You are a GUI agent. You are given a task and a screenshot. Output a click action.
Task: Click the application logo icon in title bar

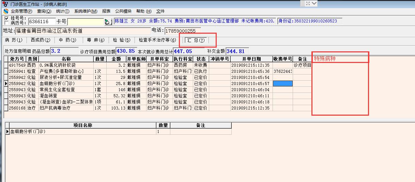[x=5, y=4]
